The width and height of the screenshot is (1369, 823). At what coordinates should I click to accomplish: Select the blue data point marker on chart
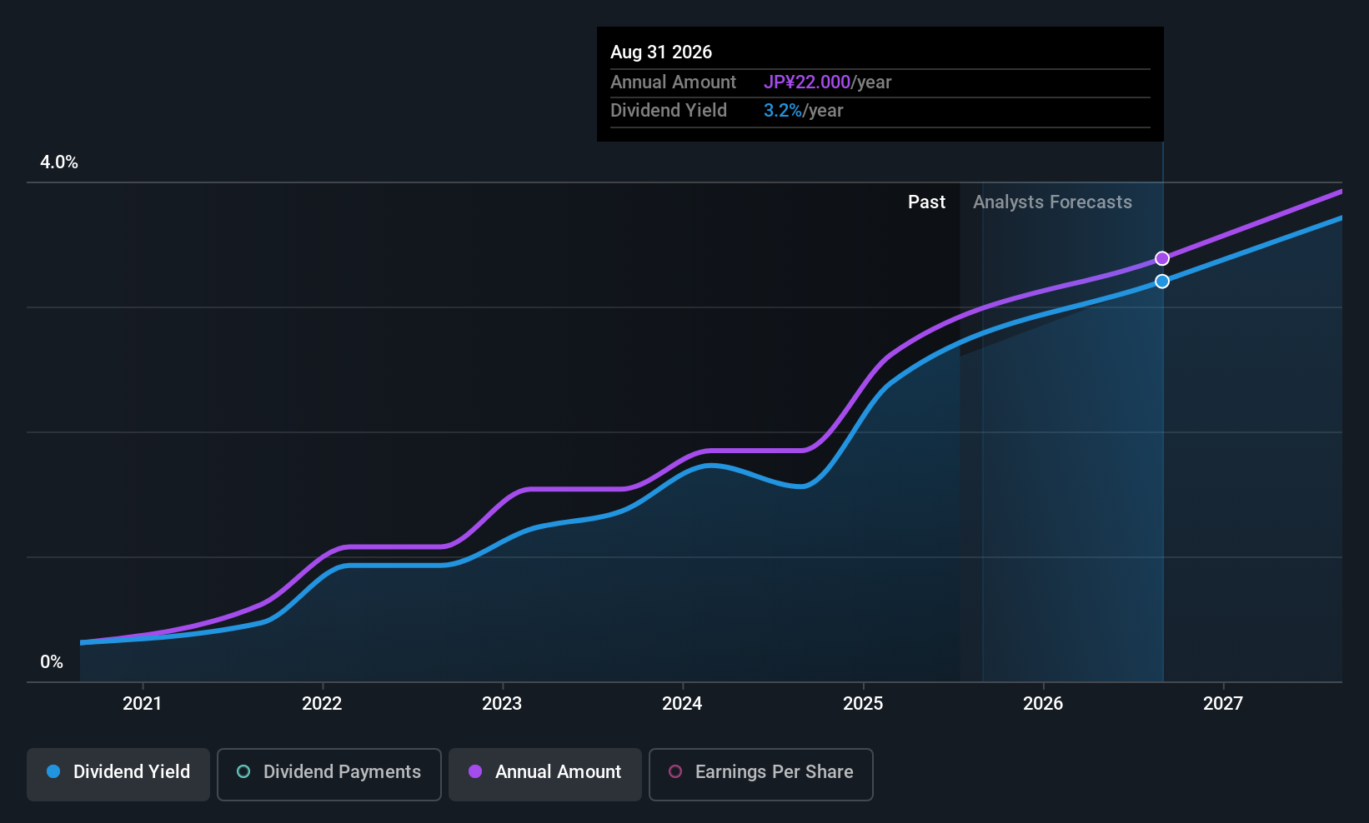coord(1162,282)
